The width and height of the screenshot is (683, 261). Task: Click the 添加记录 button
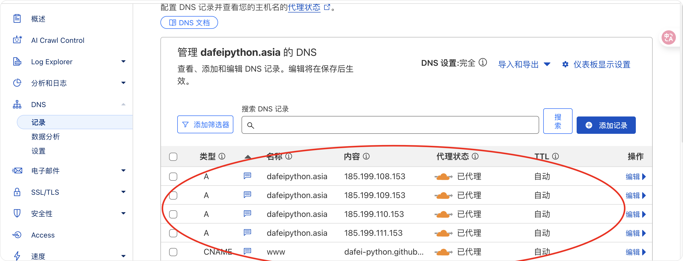[x=606, y=125]
